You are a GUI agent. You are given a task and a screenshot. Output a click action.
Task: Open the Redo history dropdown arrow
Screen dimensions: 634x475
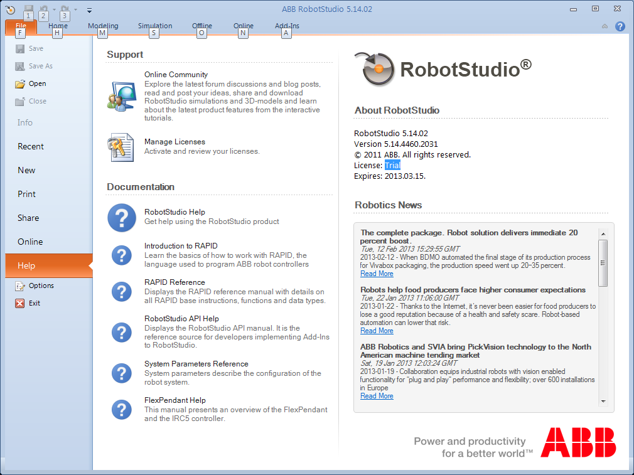coord(75,9)
